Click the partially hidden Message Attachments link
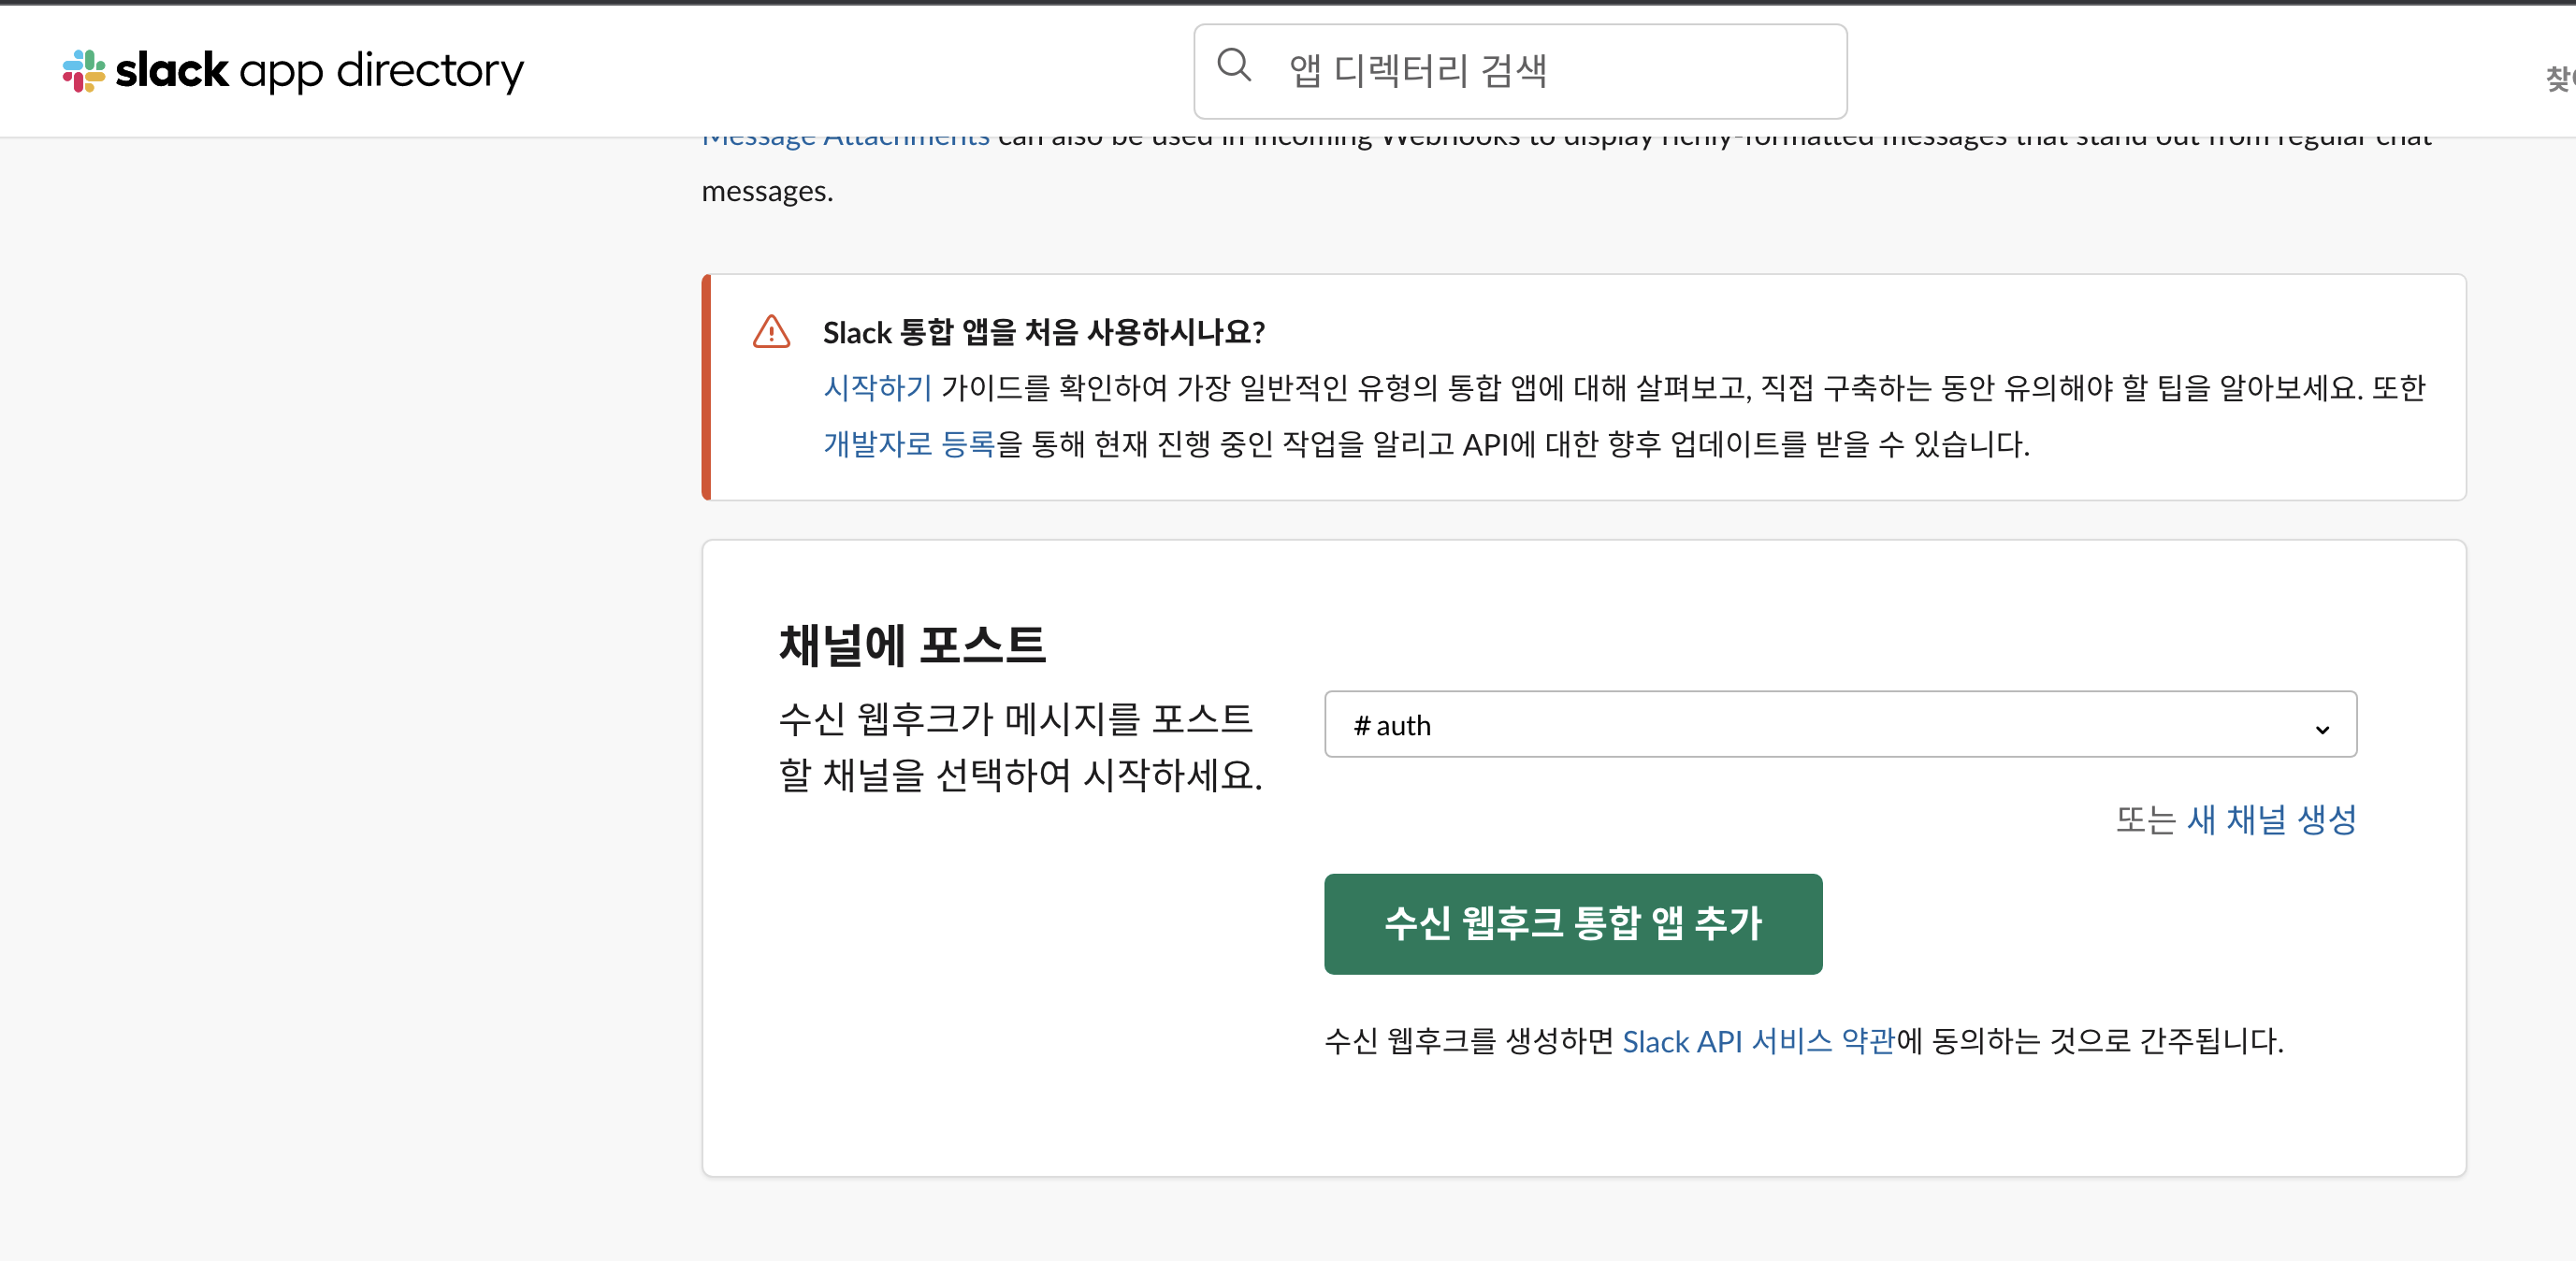The height and width of the screenshot is (1261, 2576). [x=846, y=140]
